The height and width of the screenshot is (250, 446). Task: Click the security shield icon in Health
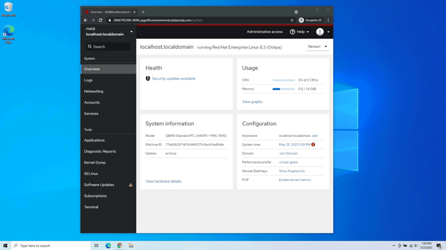(148, 79)
